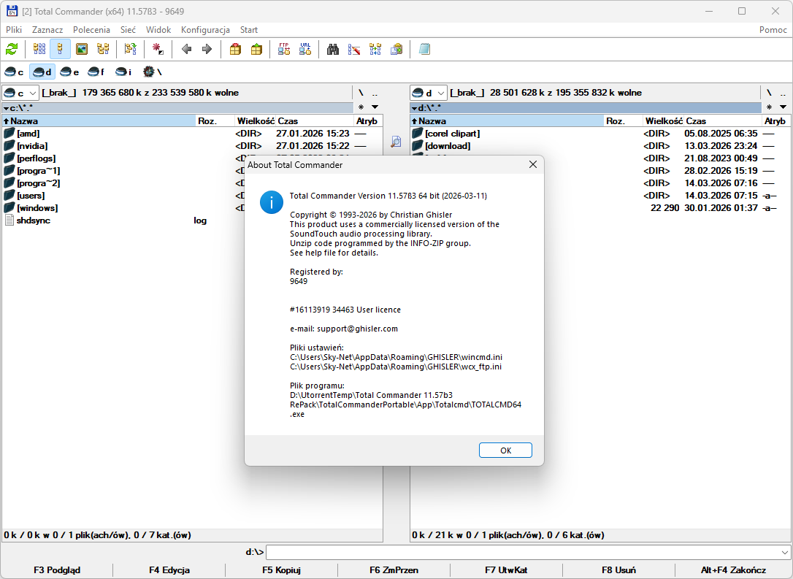
Task: Open the notepad toolbar icon
Action: [424, 49]
